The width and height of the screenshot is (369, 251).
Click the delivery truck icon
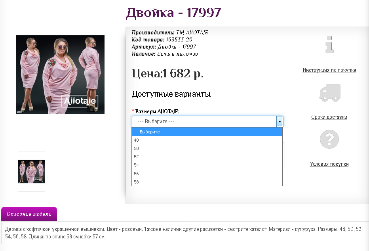coord(329,93)
